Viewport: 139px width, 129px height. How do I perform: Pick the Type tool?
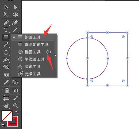coord(6,30)
